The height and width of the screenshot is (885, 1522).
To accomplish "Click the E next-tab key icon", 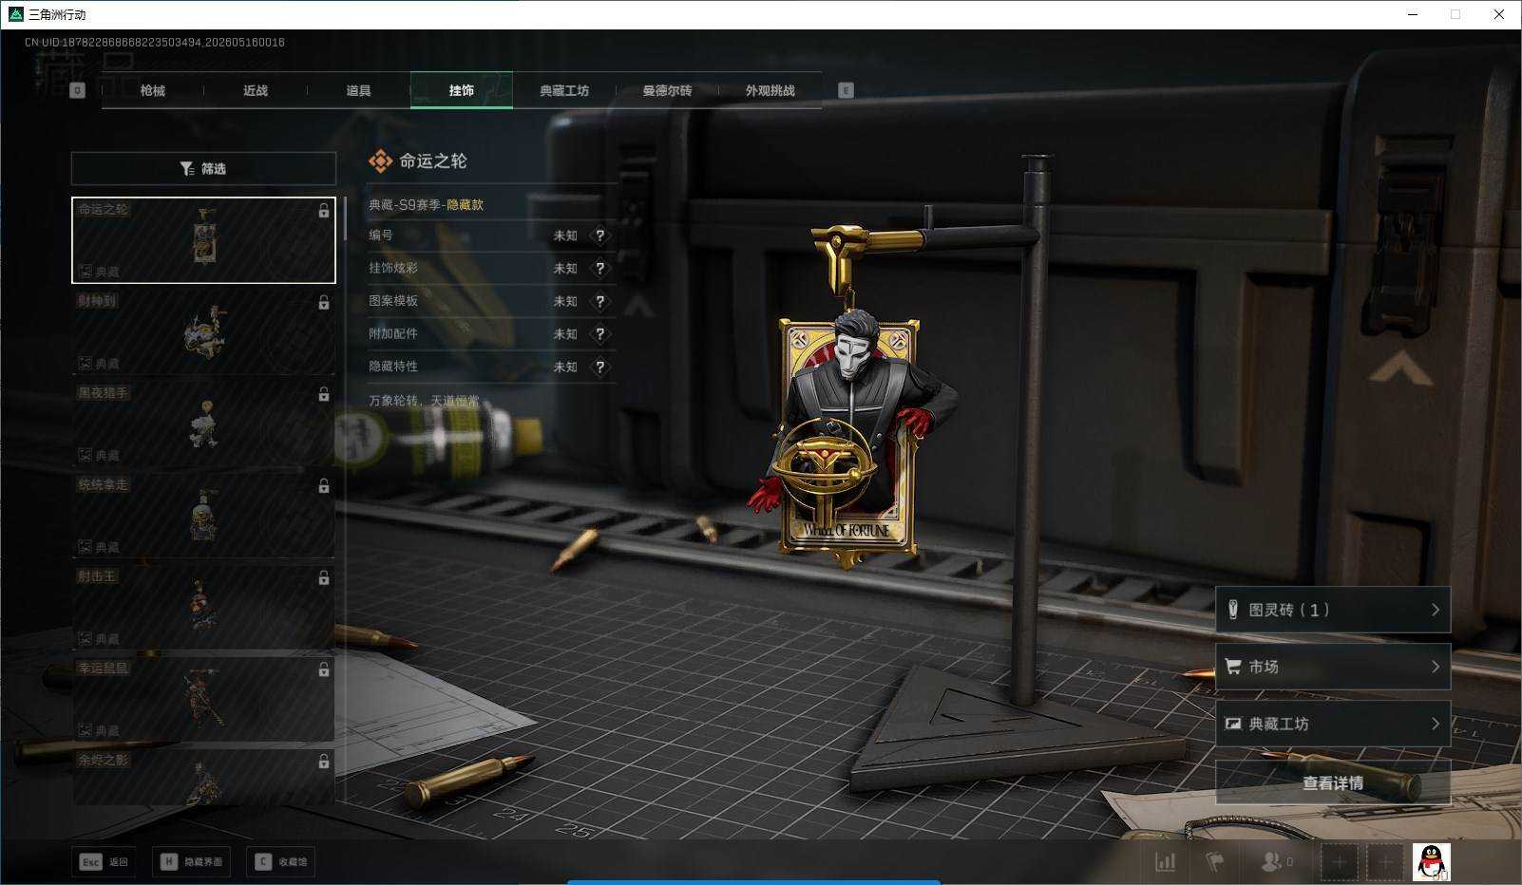I will (x=846, y=90).
